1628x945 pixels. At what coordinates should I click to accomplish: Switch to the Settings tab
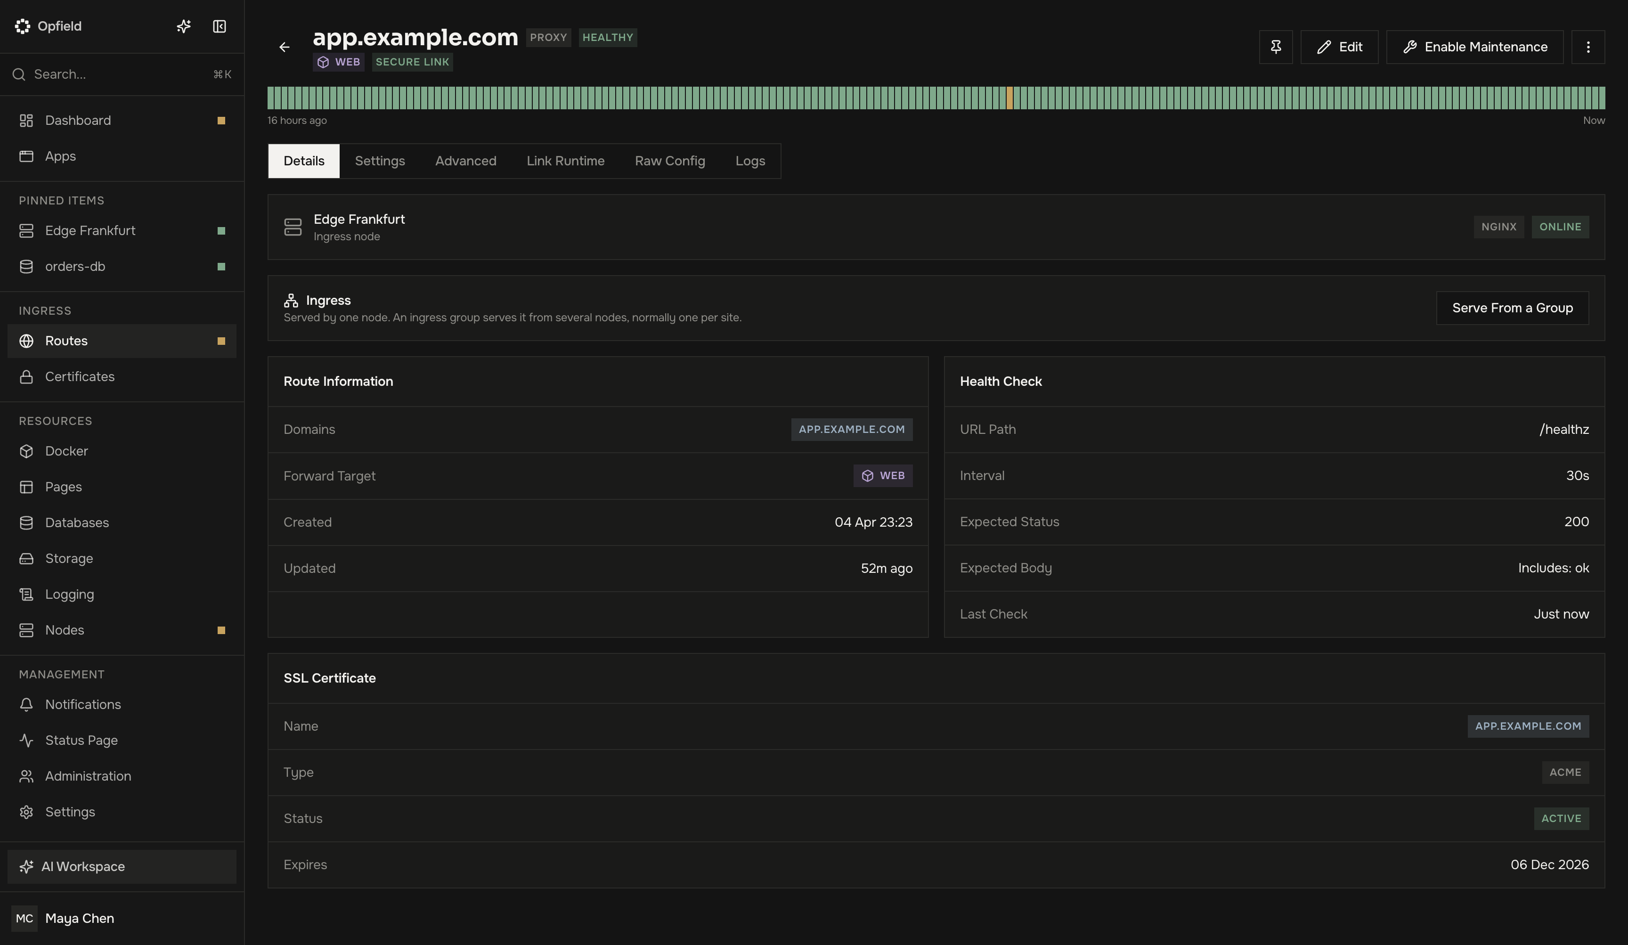tap(380, 161)
